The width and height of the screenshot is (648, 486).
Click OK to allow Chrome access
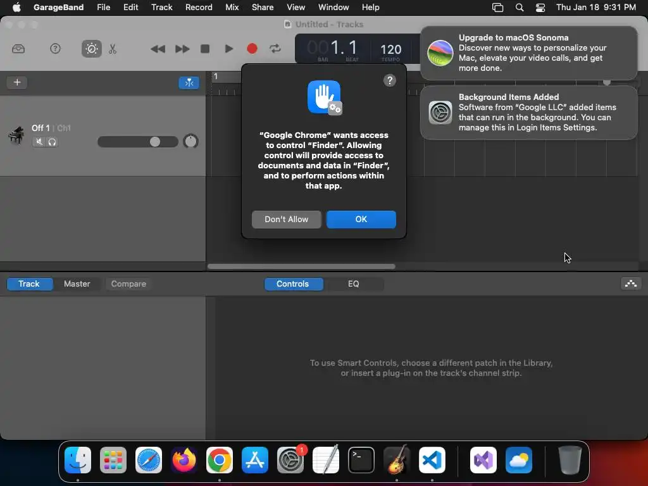click(361, 220)
